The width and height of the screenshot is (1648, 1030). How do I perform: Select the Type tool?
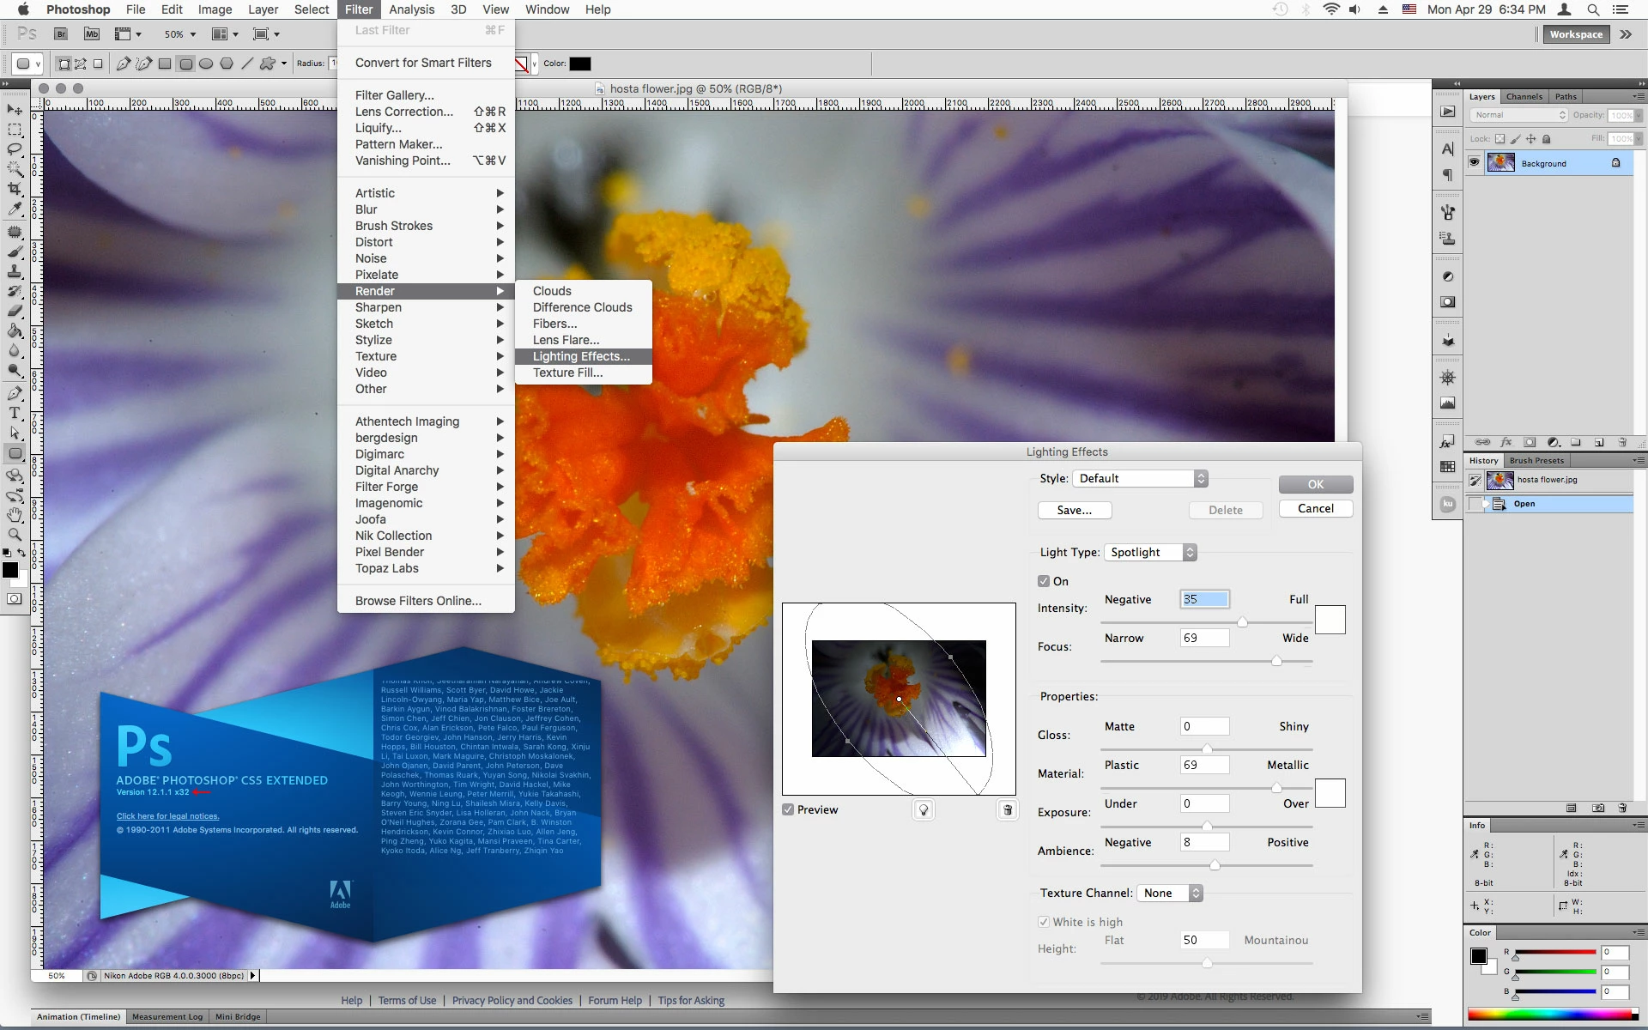click(15, 413)
